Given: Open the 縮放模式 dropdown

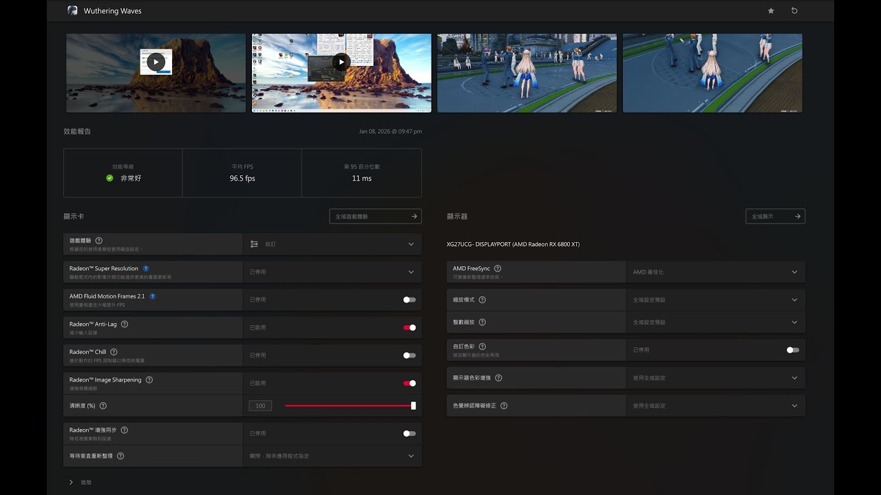Looking at the screenshot, I should point(715,300).
